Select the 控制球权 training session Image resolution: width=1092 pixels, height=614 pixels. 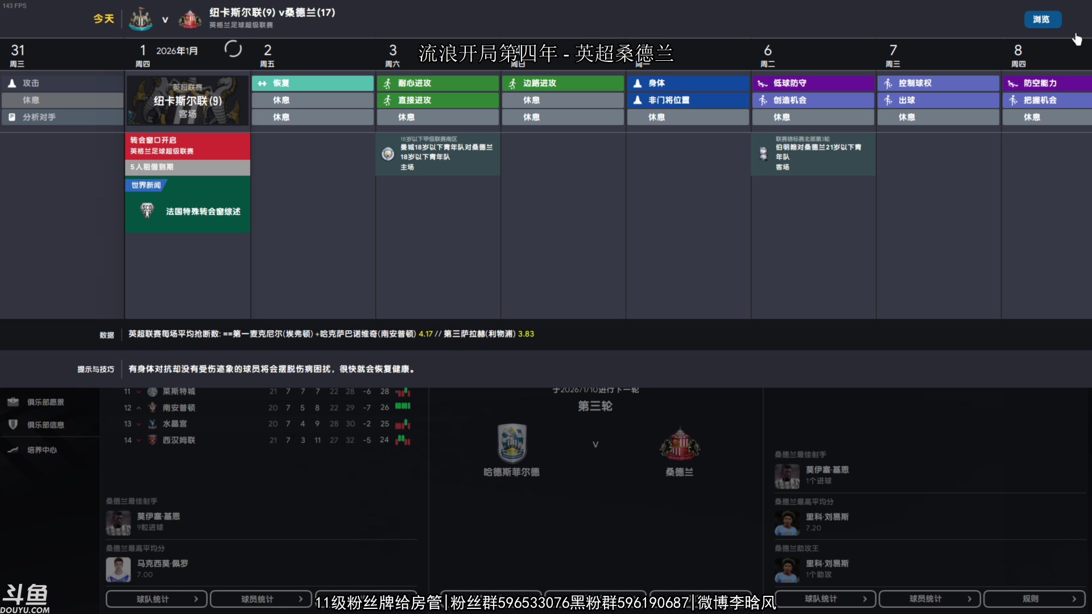point(938,83)
